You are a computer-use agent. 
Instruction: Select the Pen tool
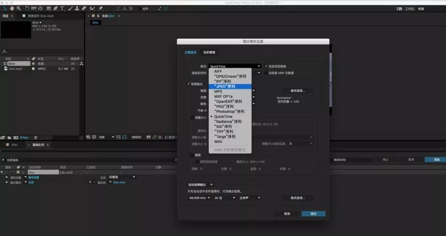[x=56, y=9]
